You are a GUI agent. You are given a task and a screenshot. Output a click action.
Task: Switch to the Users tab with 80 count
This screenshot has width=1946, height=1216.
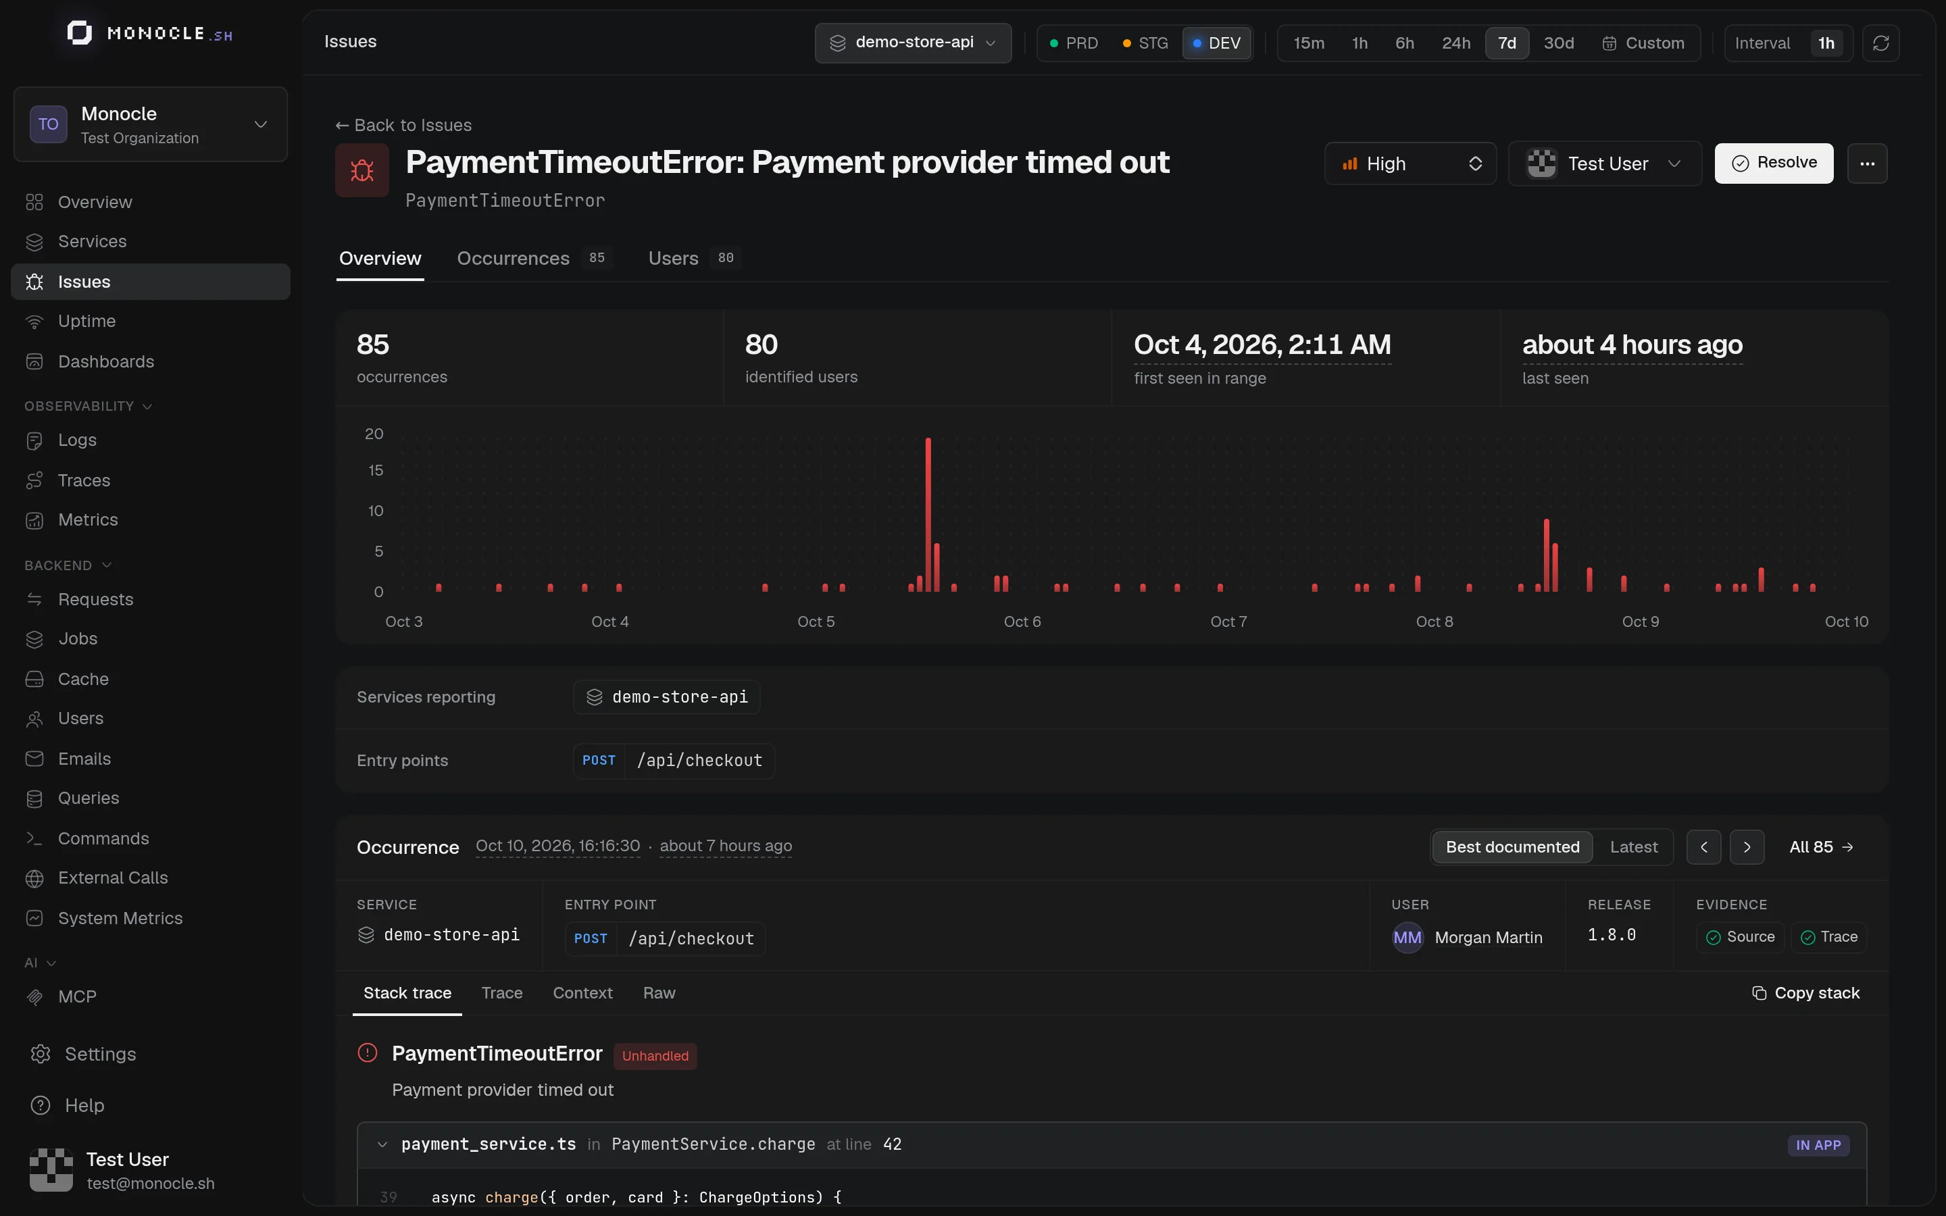(694, 258)
